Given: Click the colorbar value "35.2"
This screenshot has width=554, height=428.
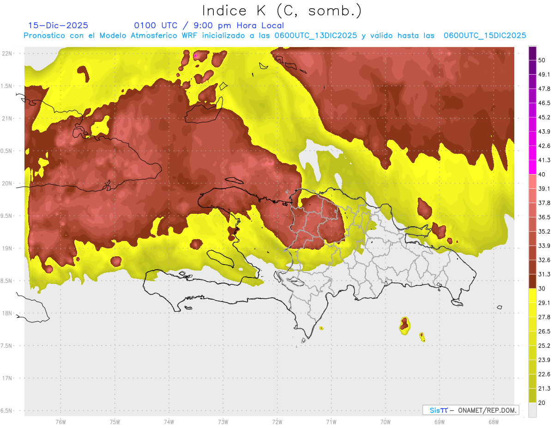Looking at the screenshot, I should (x=544, y=231).
